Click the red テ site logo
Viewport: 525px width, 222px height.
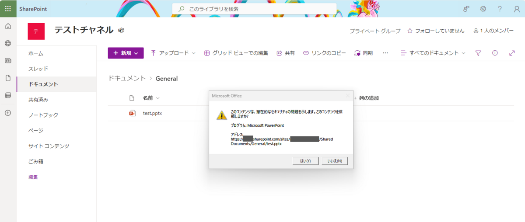coord(36,31)
